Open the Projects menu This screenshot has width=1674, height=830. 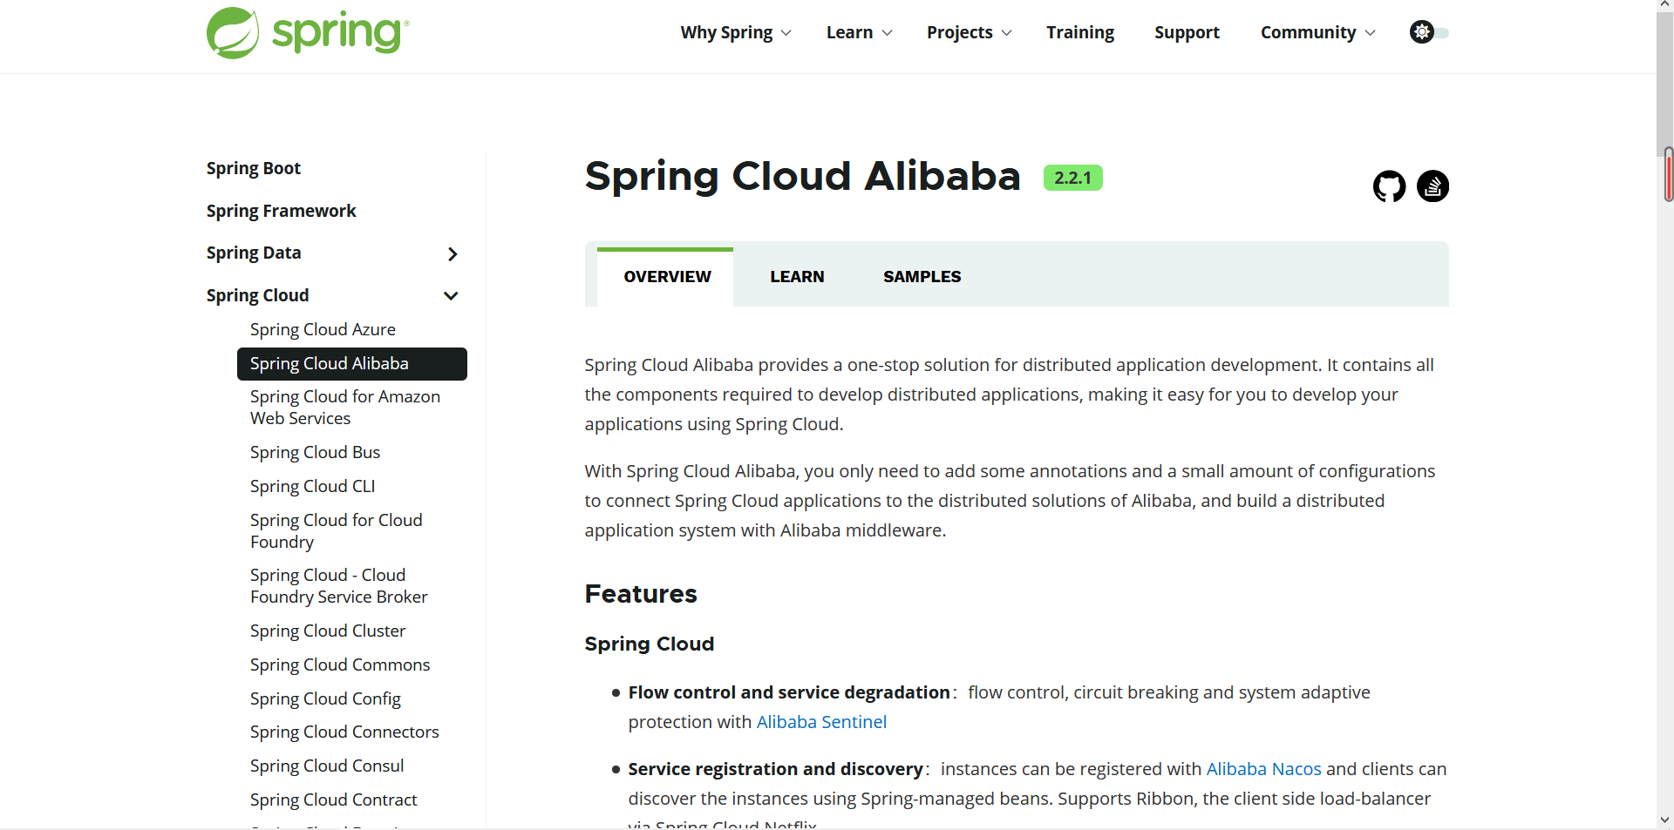969,32
